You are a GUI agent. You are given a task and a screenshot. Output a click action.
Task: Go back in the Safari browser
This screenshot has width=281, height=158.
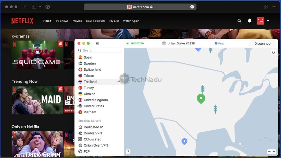pos(25,7)
